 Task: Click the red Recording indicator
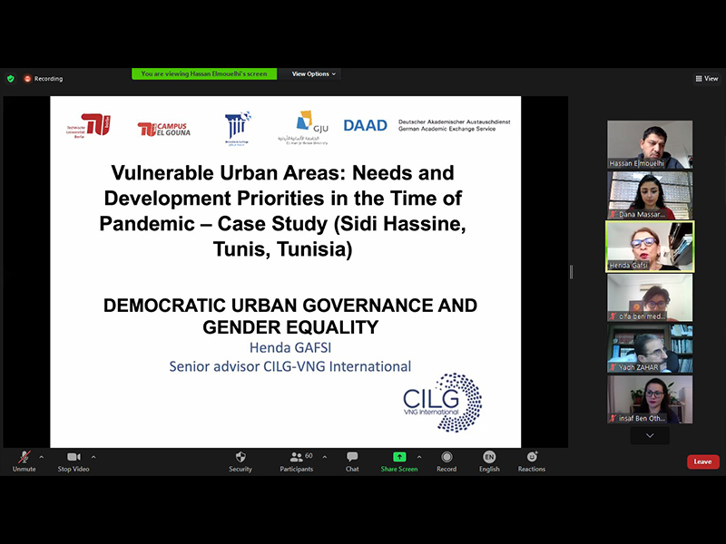(44, 79)
